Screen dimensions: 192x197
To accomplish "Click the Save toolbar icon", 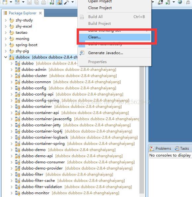I will 29,2.
